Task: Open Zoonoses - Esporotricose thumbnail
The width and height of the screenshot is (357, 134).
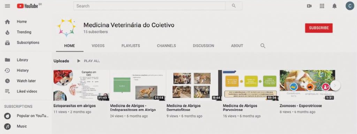Action: point(307,85)
